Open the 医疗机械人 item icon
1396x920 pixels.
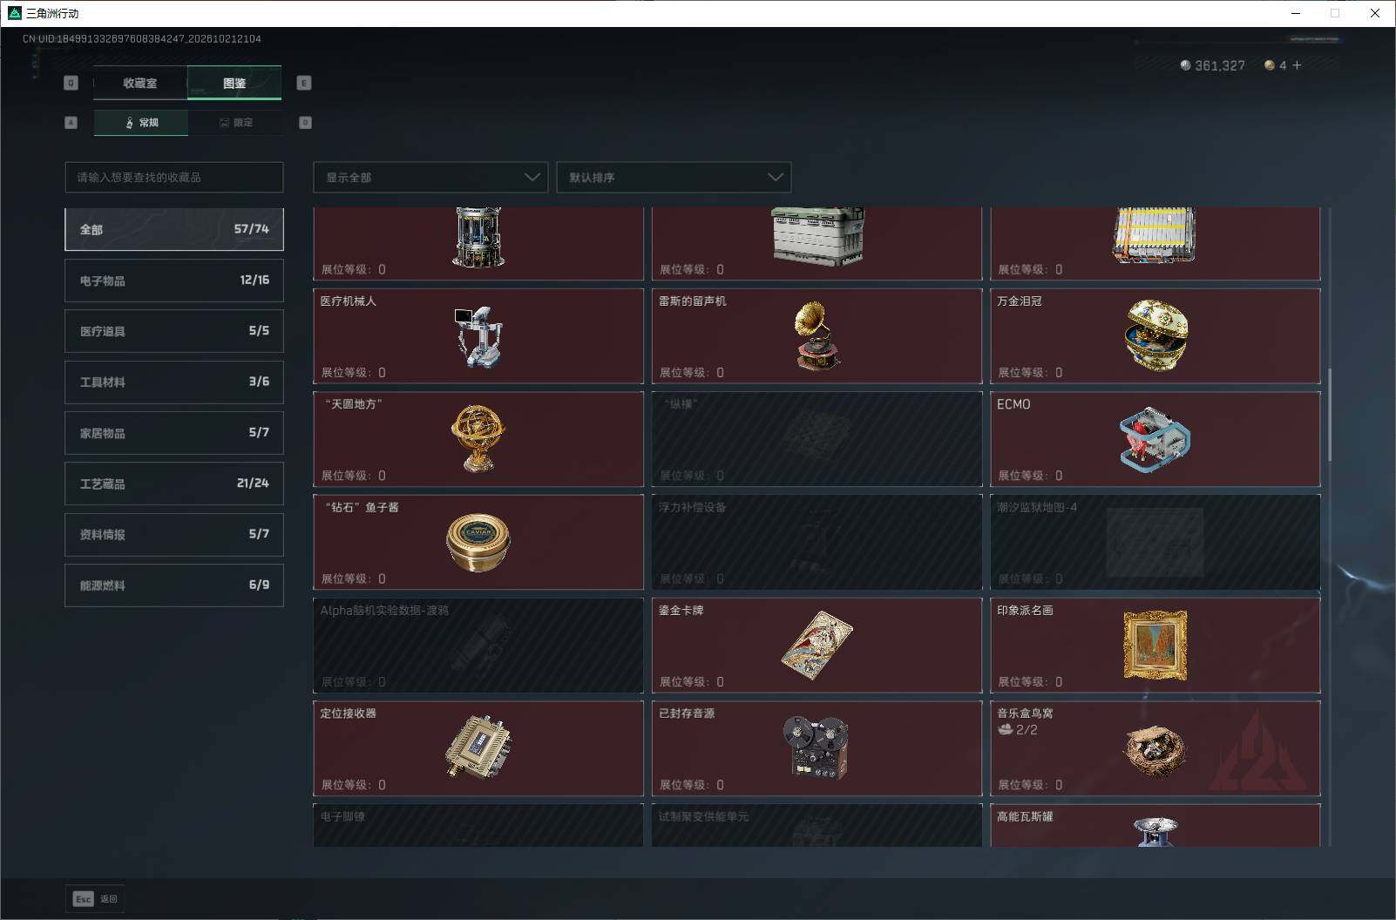point(478,337)
